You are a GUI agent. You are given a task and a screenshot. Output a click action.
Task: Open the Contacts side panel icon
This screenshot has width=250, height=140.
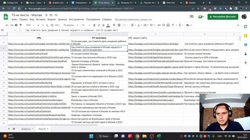coord(246,54)
